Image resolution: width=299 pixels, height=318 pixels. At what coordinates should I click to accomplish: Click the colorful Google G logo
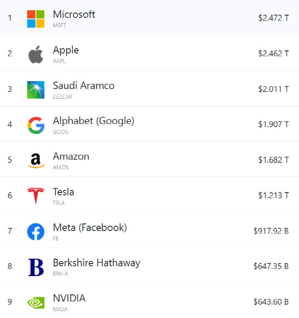(36, 125)
